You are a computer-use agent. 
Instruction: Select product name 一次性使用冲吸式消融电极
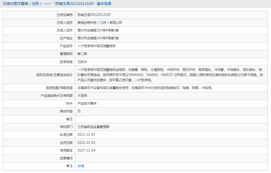[x=96, y=46]
